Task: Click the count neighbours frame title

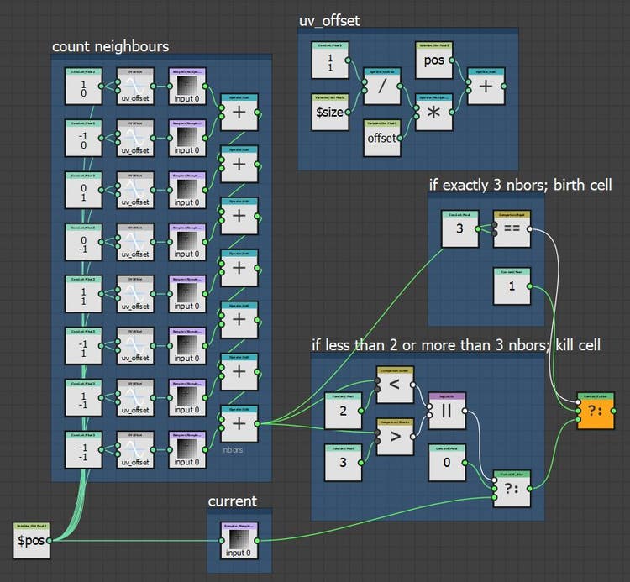Action: click(x=111, y=46)
